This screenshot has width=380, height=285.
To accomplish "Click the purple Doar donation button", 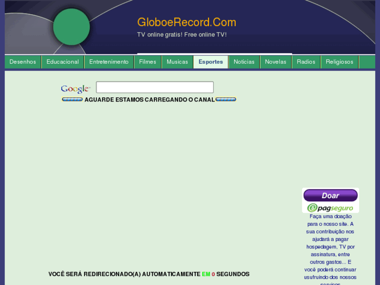I will coord(330,195).
